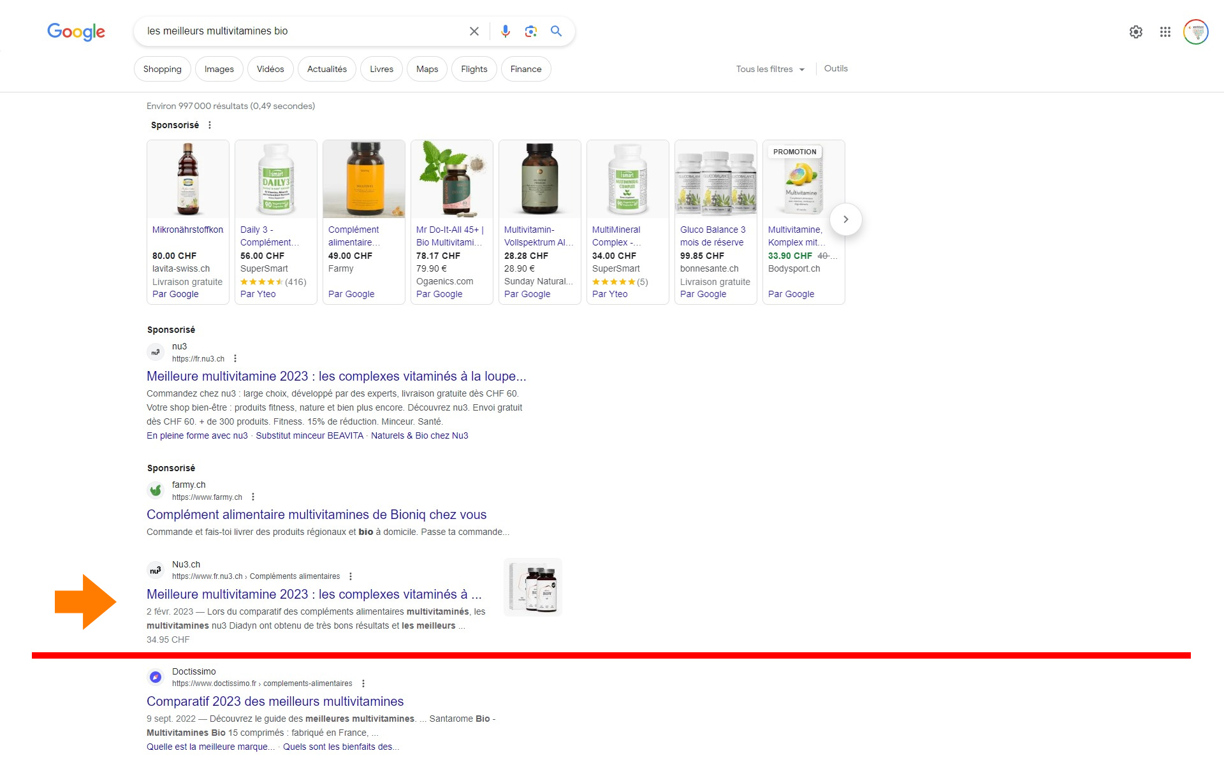Open Multivitamin-Vollspektrum product image

(x=540, y=179)
